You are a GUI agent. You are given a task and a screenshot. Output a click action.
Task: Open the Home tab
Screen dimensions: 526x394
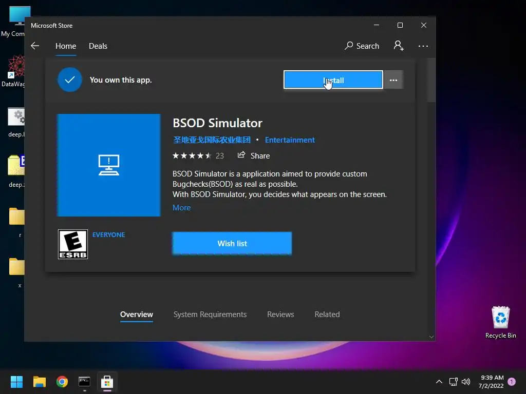(x=66, y=46)
